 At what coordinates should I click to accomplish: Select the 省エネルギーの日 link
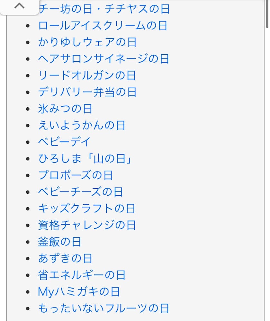[x=82, y=275]
